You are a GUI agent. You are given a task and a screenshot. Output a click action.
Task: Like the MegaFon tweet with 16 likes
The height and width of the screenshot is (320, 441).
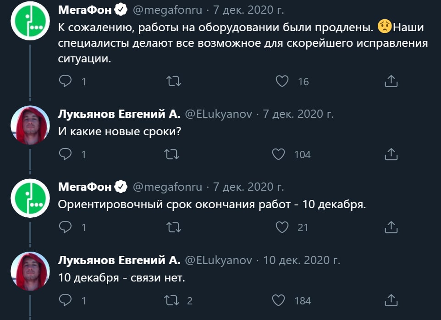282,82
